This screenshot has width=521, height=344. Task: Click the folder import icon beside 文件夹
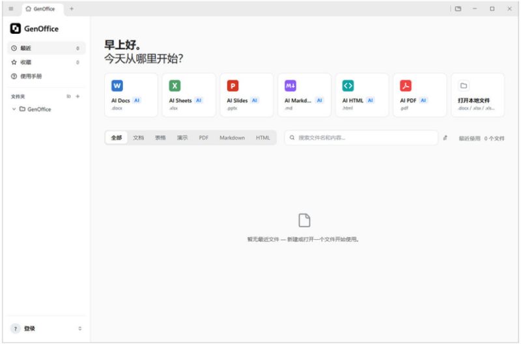(x=68, y=96)
